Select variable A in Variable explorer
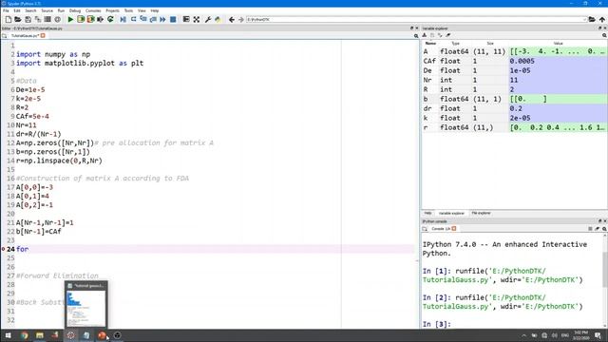 click(515, 51)
